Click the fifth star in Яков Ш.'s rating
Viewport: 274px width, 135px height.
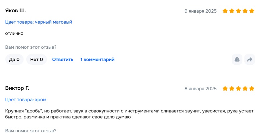(x=252, y=11)
